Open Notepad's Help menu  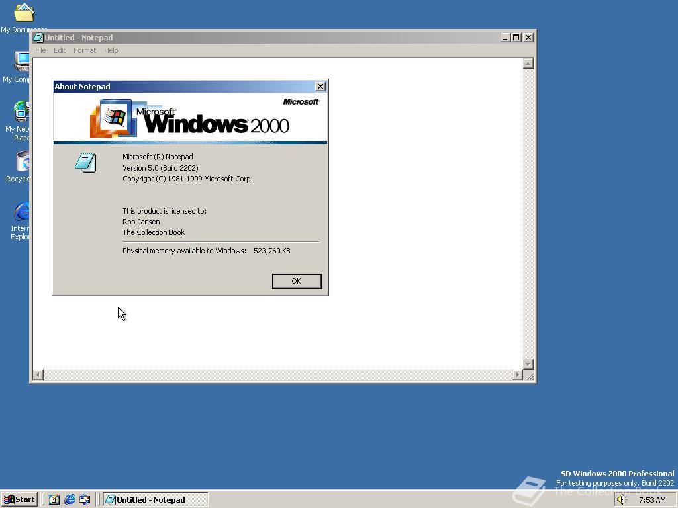pos(111,50)
